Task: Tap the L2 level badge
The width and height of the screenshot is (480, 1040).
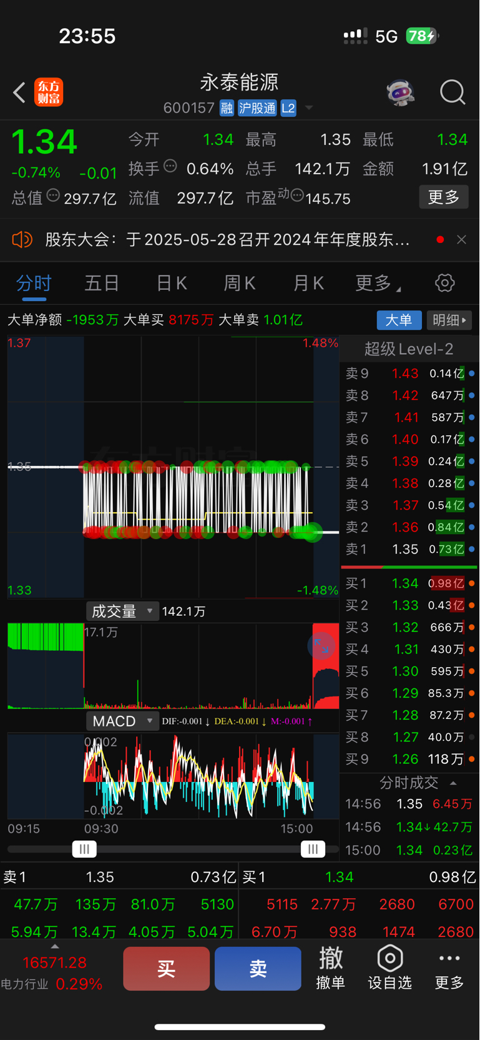Action: pos(288,108)
